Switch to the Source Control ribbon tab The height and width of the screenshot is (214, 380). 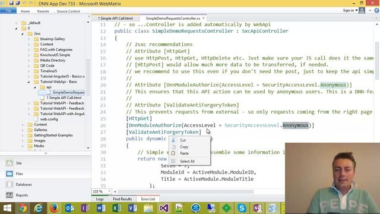pos(68,11)
